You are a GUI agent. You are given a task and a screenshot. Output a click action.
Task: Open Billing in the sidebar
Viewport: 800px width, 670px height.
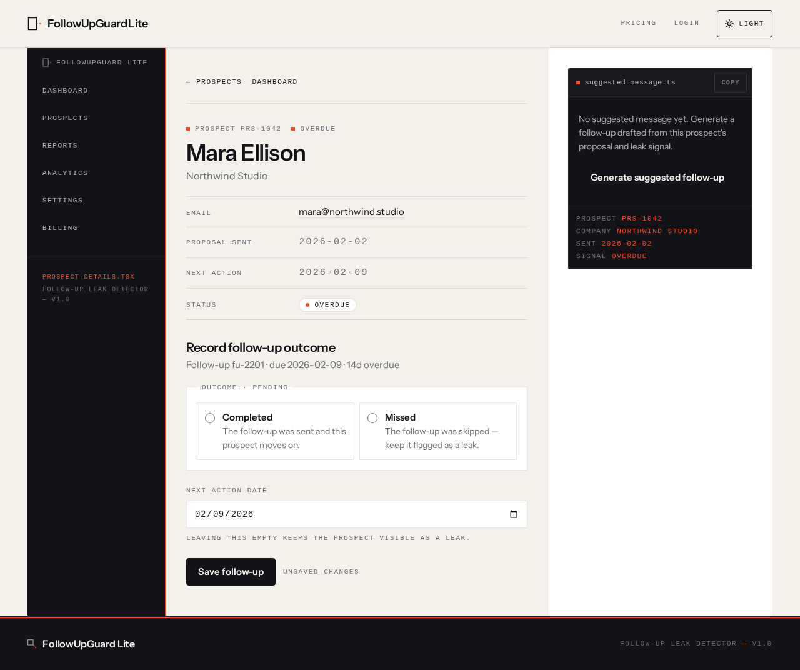(60, 228)
